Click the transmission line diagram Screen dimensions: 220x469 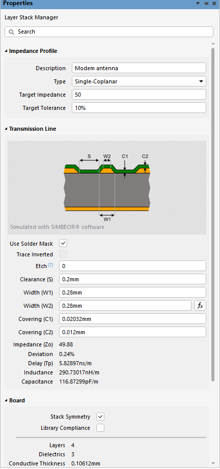(x=107, y=188)
